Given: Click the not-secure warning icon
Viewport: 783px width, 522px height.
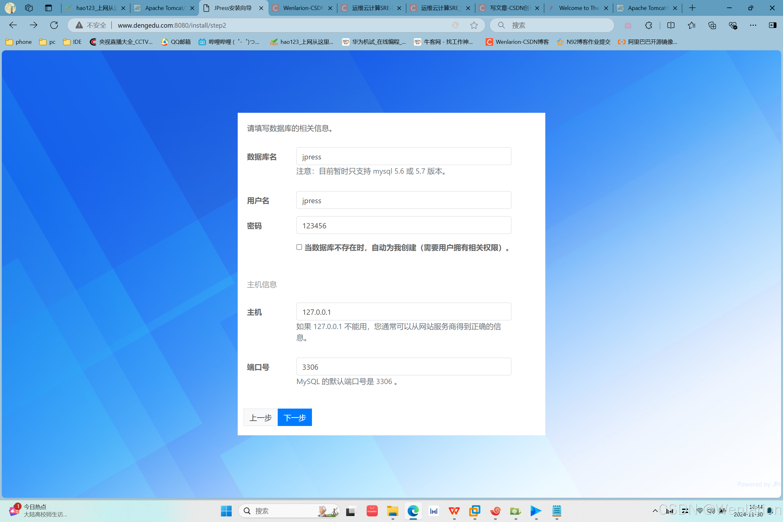Looking at the screenshot, I should (x=79, y=25).
